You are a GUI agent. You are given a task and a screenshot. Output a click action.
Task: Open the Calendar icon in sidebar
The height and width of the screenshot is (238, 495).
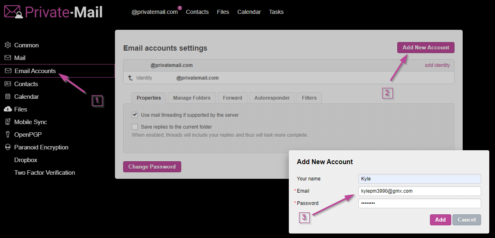tap(7, 97)
